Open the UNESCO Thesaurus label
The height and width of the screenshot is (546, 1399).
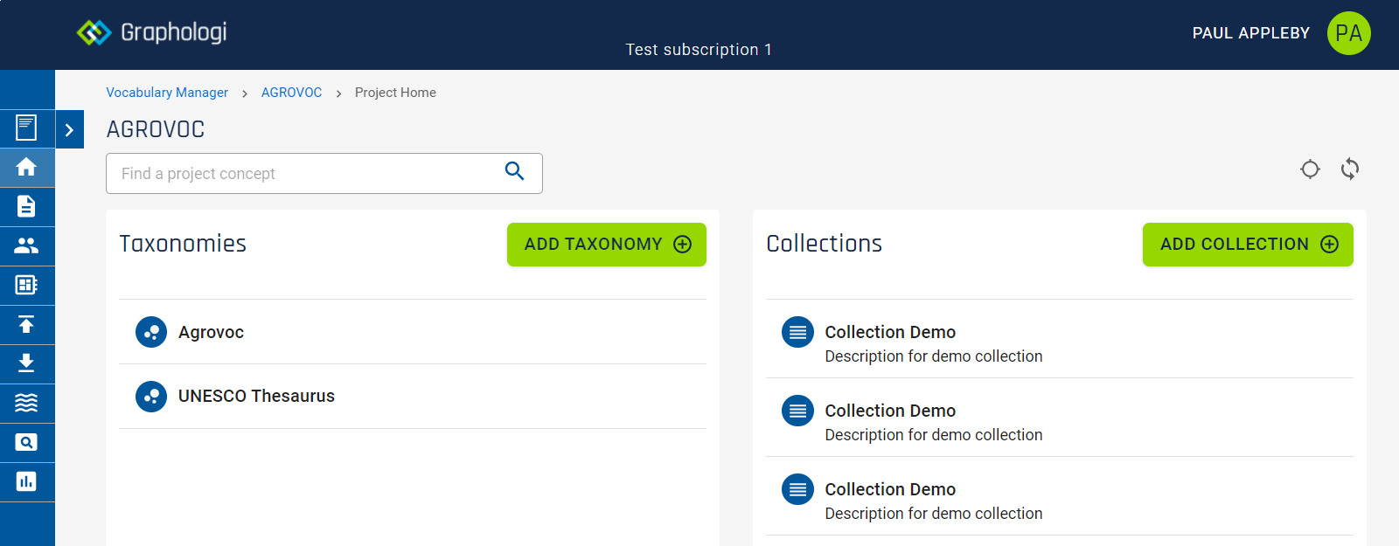(256, 396)
